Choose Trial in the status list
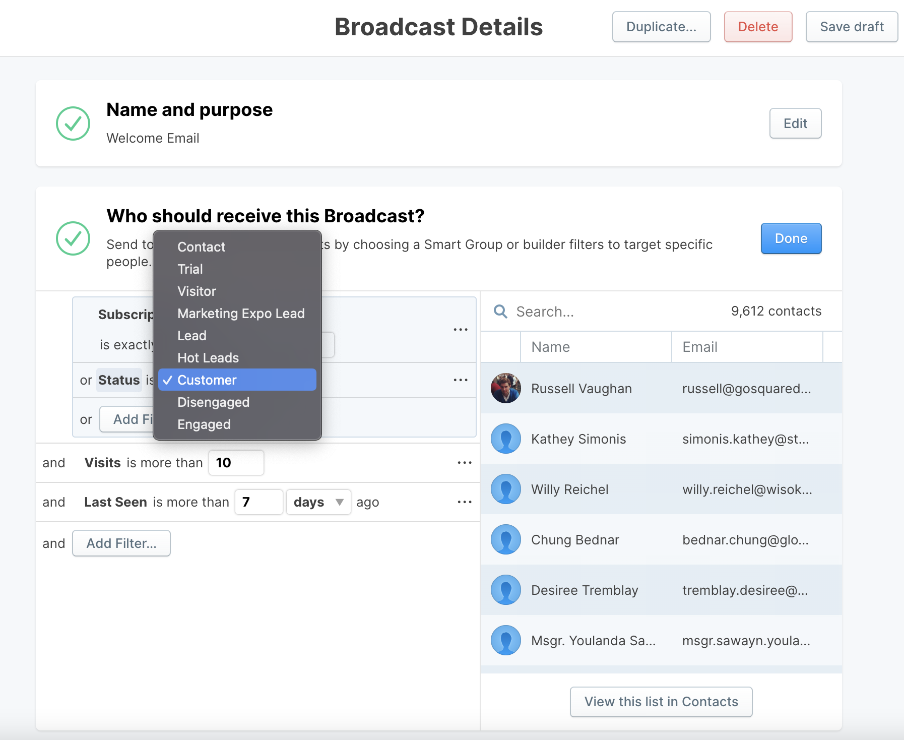The height and width of the screenshot is (740, 904). [237, 269]
